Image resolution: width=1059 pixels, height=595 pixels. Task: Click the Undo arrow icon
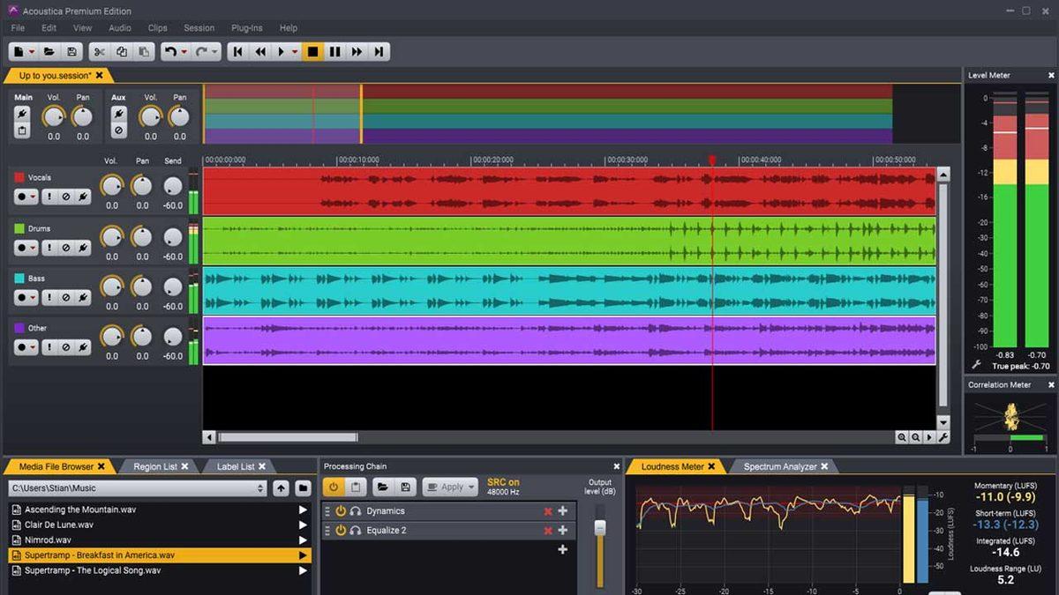(170, 52)
